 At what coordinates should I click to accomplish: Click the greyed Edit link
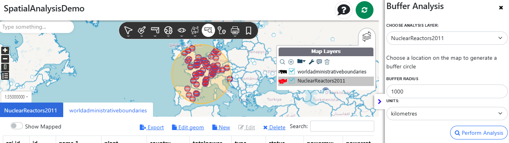coord(247,127)
